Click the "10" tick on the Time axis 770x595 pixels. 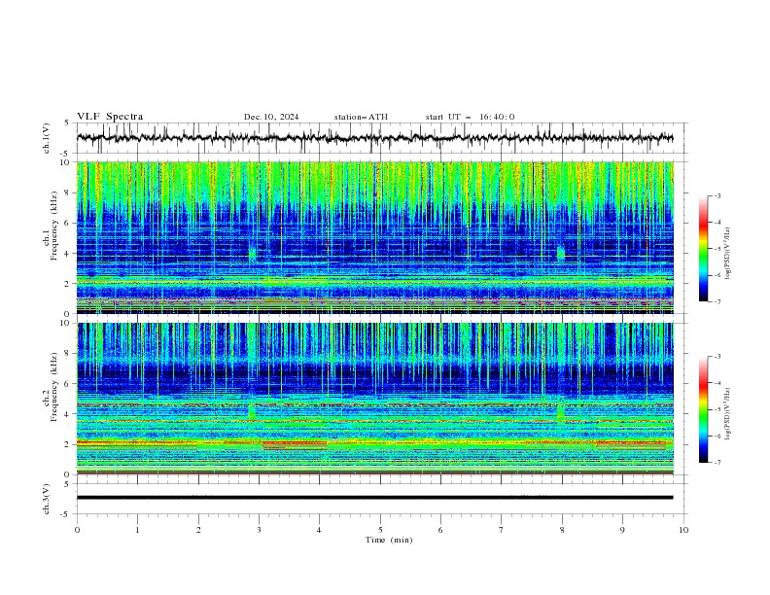683,530
